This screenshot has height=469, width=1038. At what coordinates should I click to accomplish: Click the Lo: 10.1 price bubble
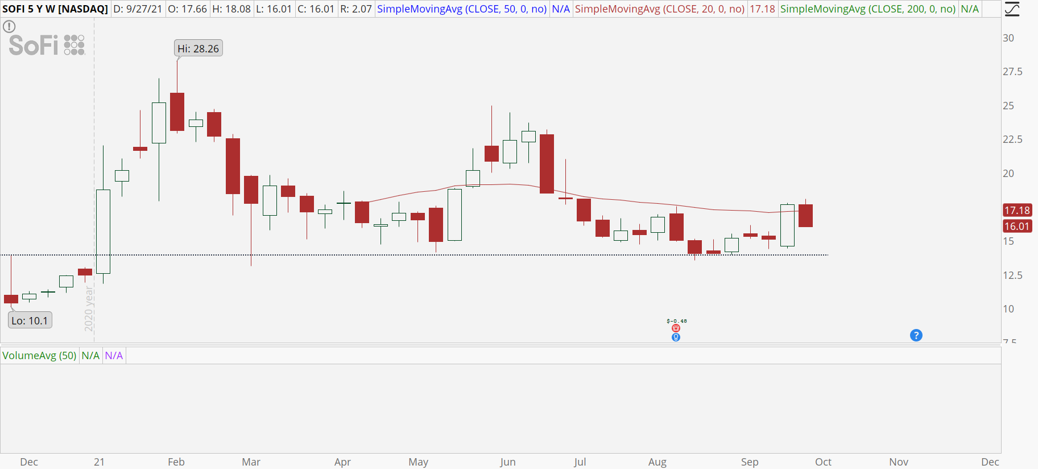click(x=30, y=320)
